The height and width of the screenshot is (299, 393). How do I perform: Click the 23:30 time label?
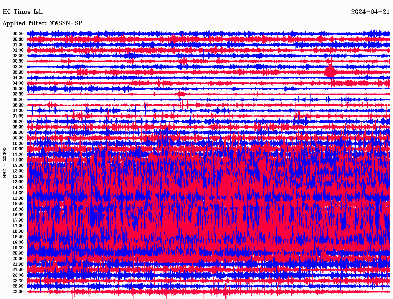tap(18, 292)
